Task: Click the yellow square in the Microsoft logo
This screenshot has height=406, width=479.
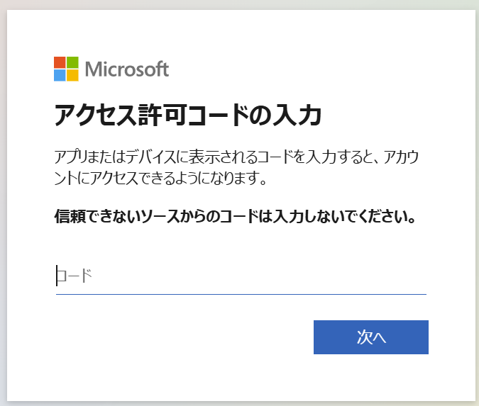Action: pyautogui.click(x=72, y=75)
